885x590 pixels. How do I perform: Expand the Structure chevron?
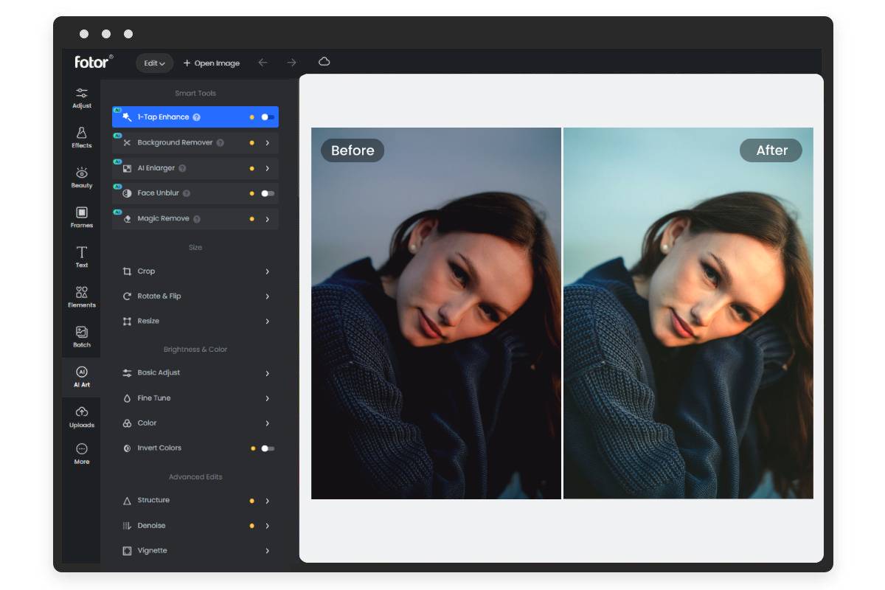[x=267, y=501]
